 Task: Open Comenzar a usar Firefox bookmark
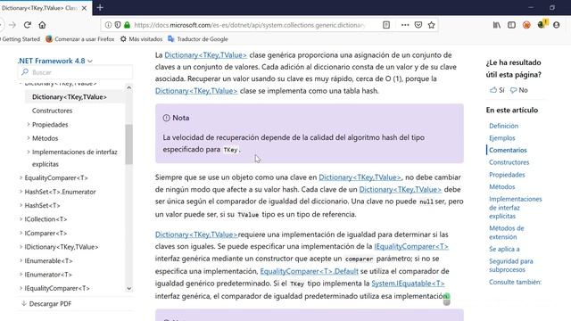80,39
